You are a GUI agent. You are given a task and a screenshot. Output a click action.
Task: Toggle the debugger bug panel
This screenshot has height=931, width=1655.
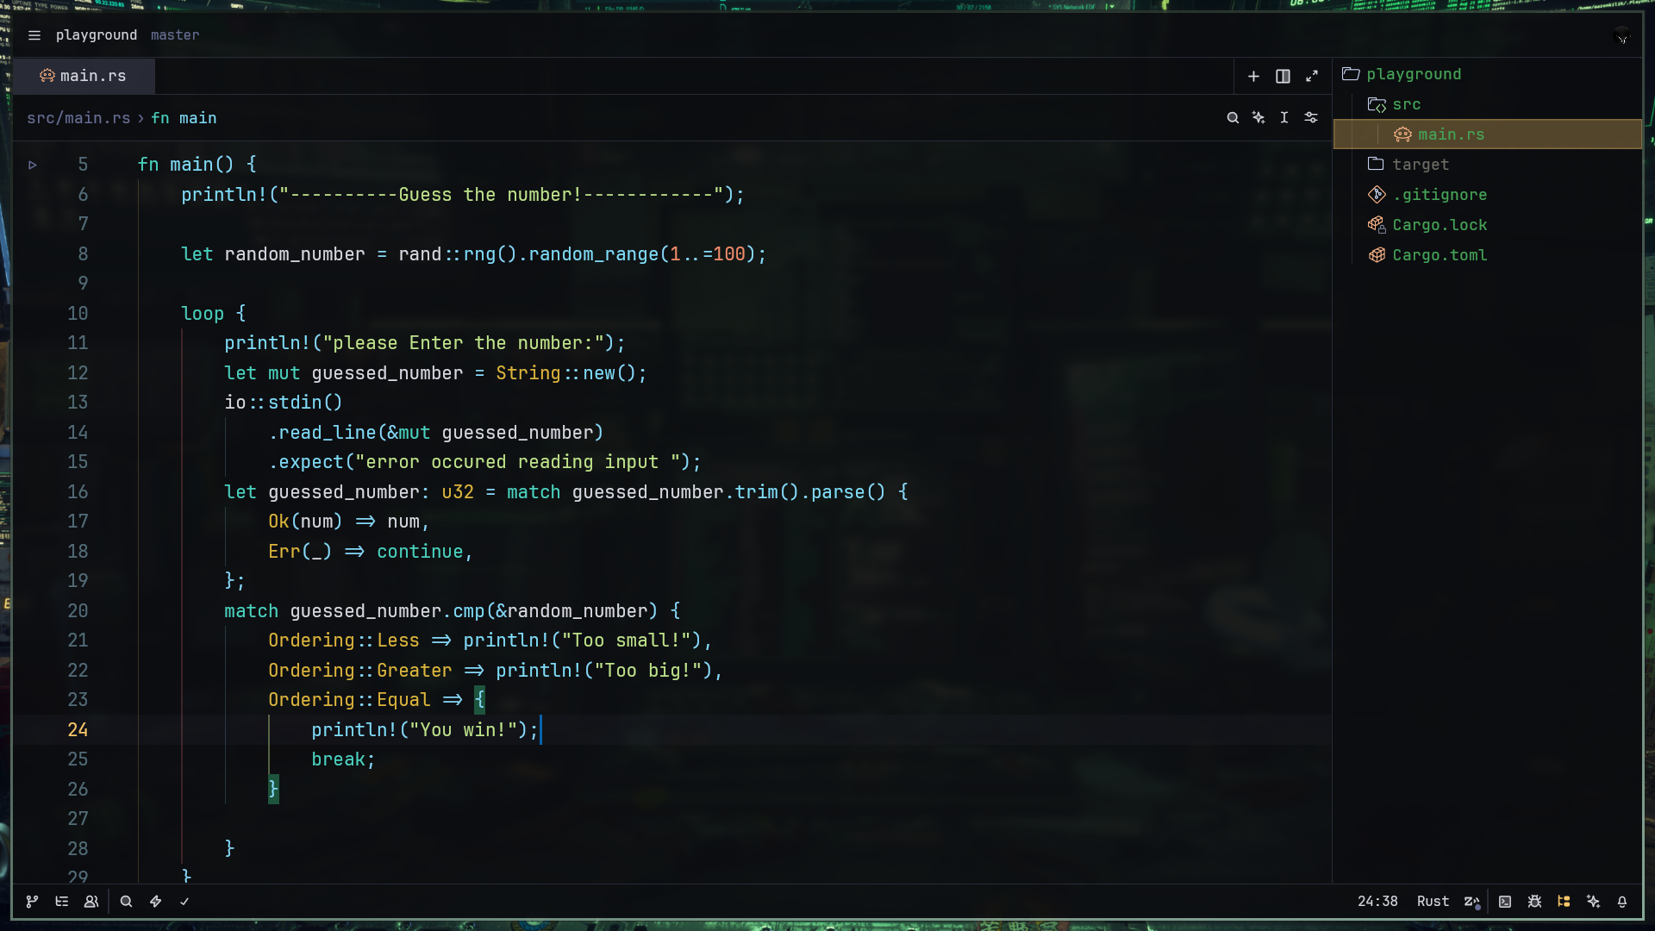click(1534, 902)
